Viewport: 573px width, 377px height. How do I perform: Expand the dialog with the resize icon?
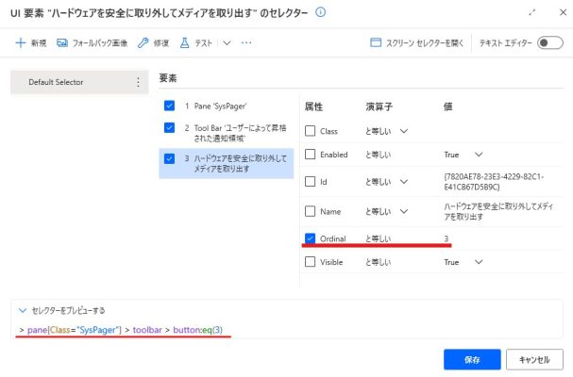(532, 12)
